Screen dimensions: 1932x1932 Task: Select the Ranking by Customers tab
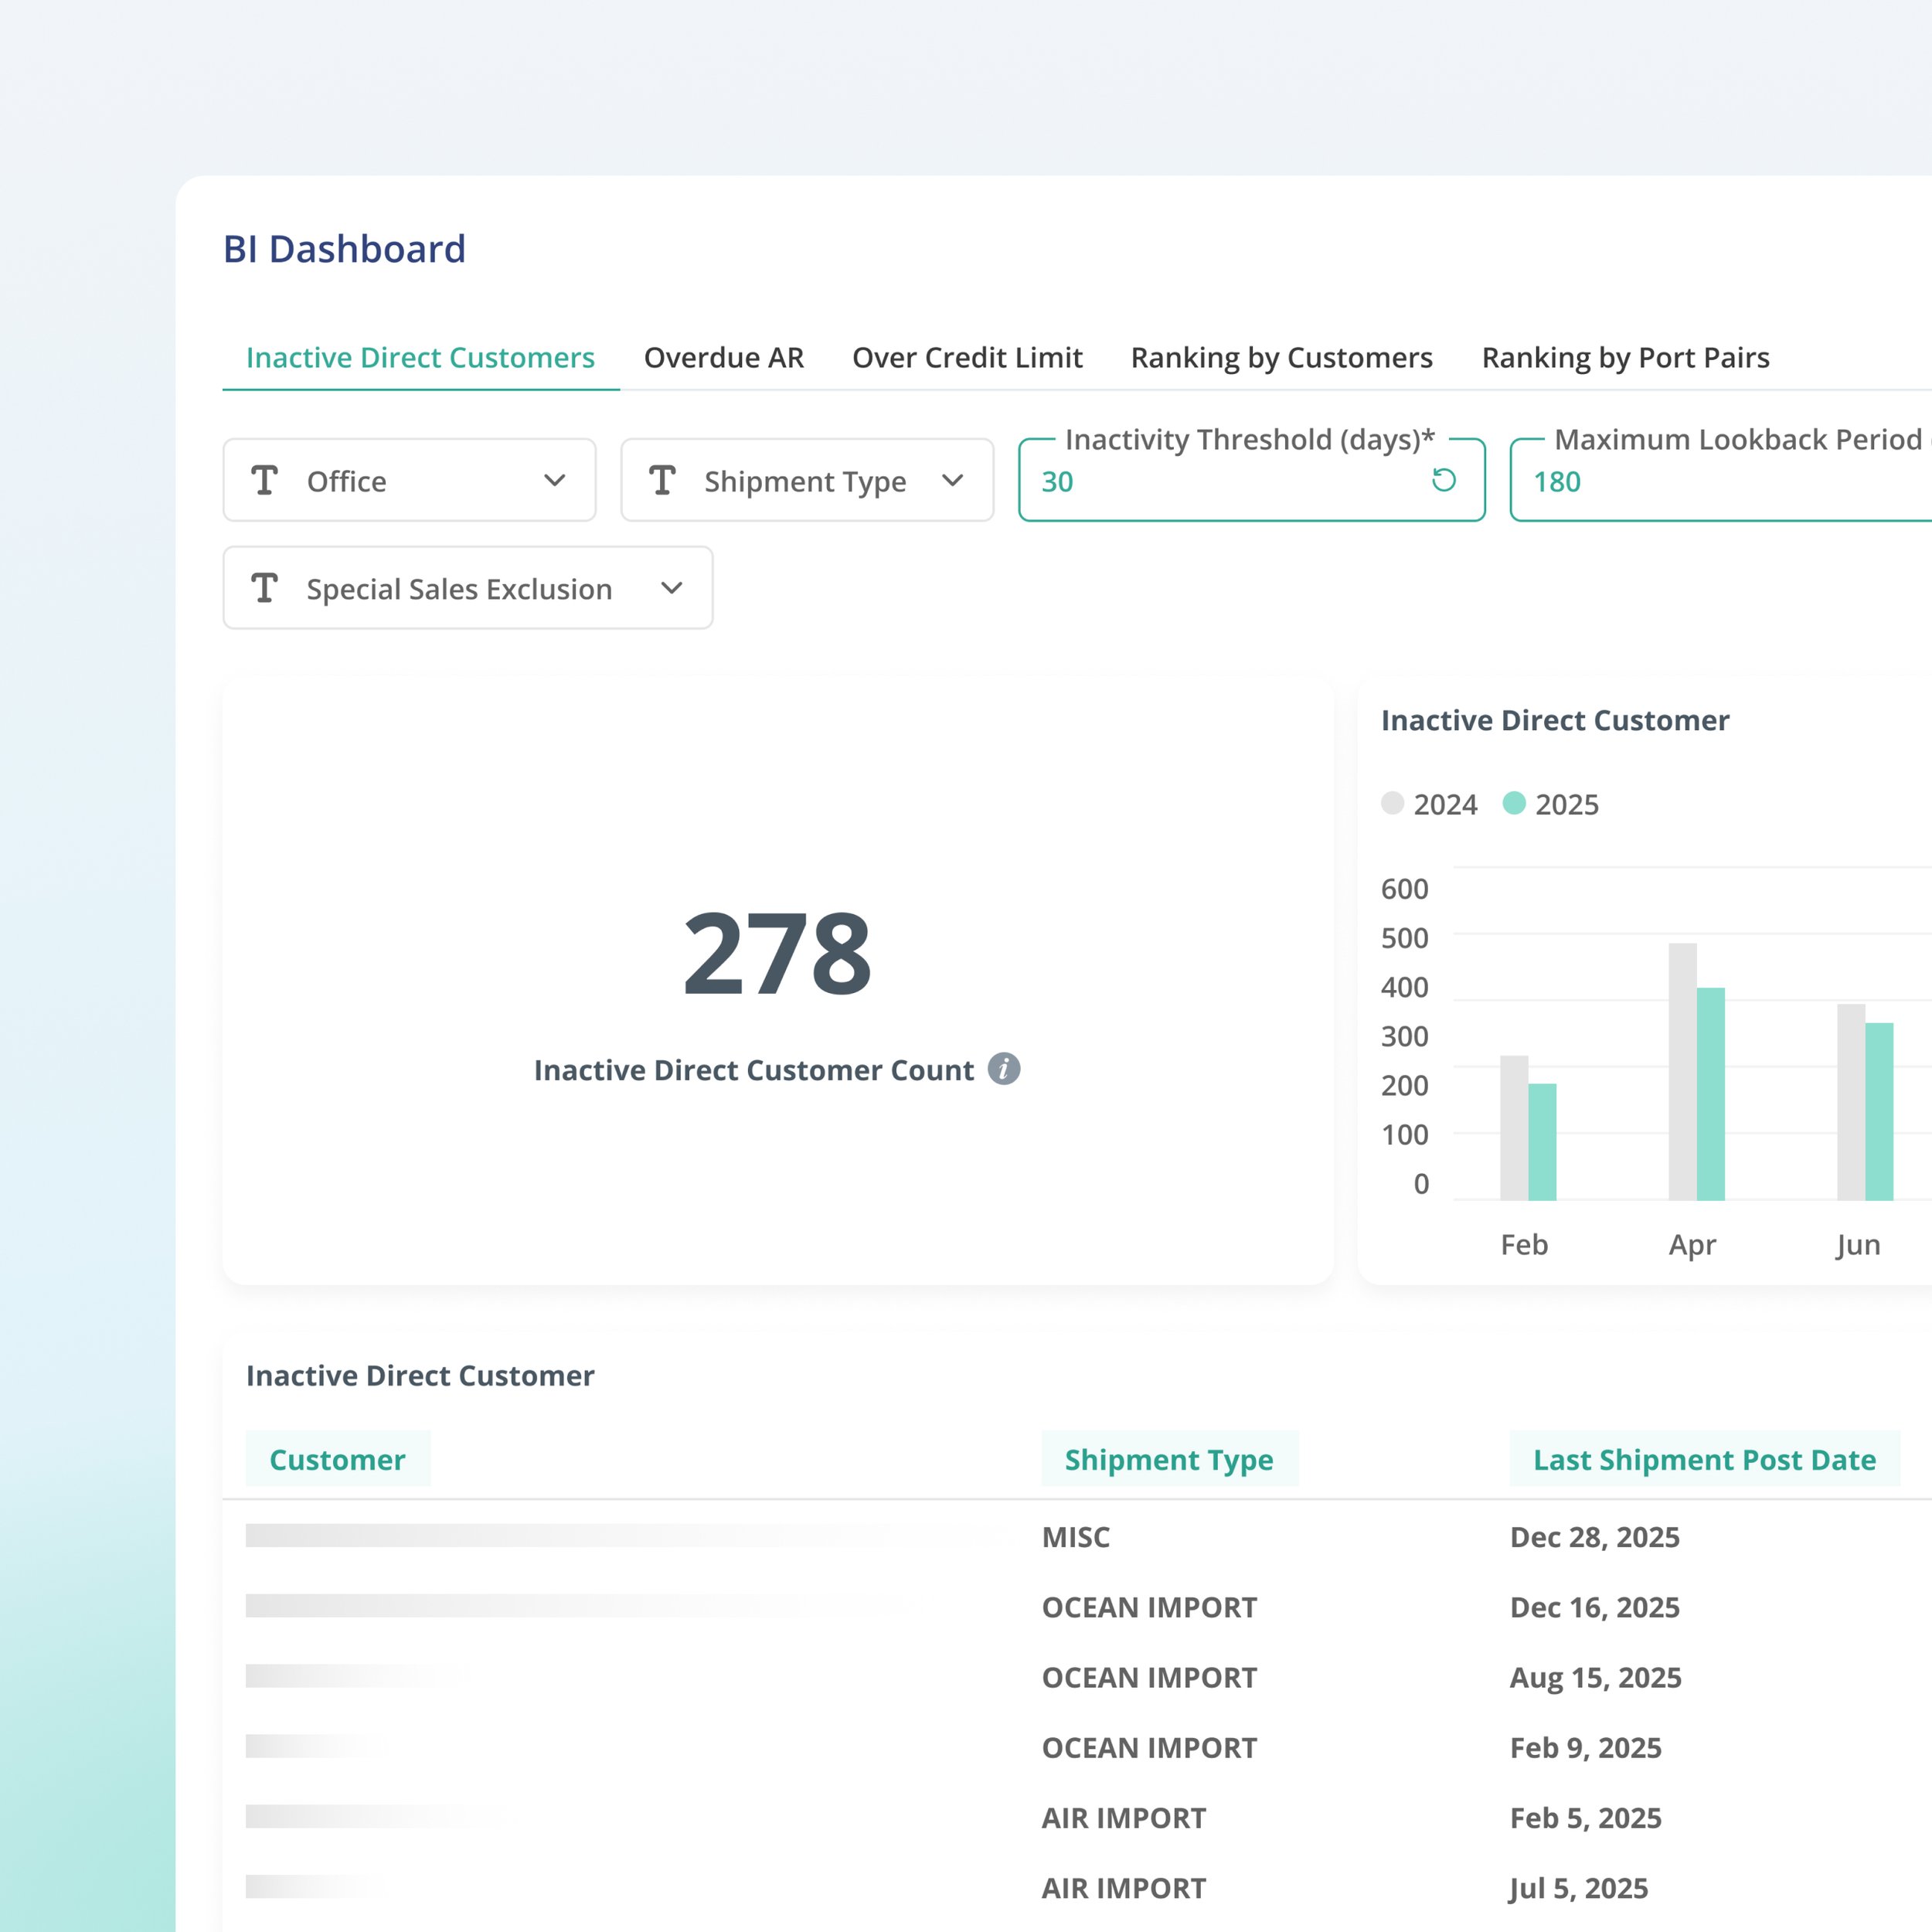1281,357
